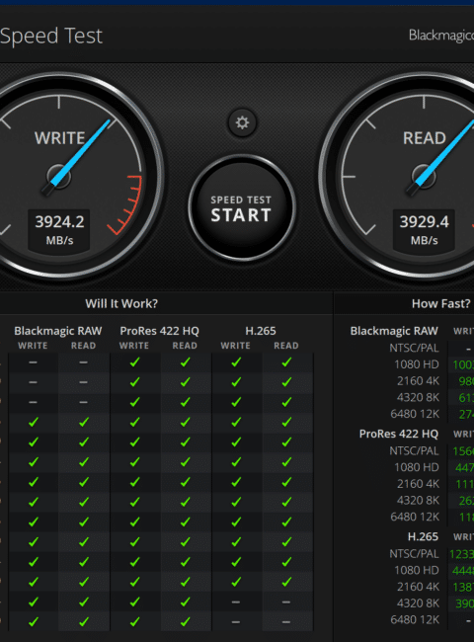Viewport: 474px width, 642px height.
Task: Click 4320 8K row under How Fast Blackmagic RAW
Action: click(x=418, y=397)
